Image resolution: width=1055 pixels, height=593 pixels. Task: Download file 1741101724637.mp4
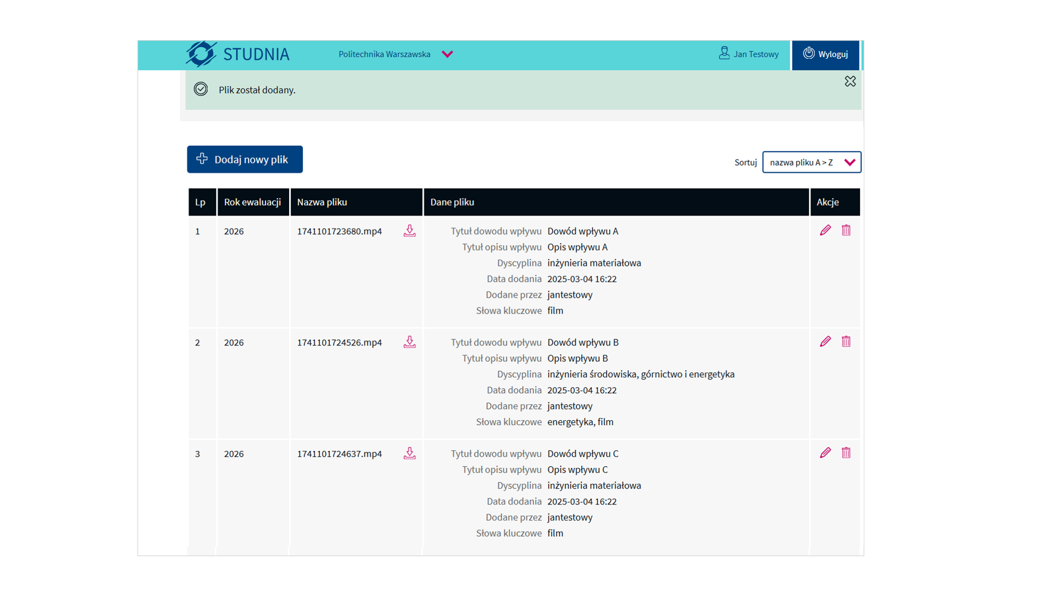(409, 454)
